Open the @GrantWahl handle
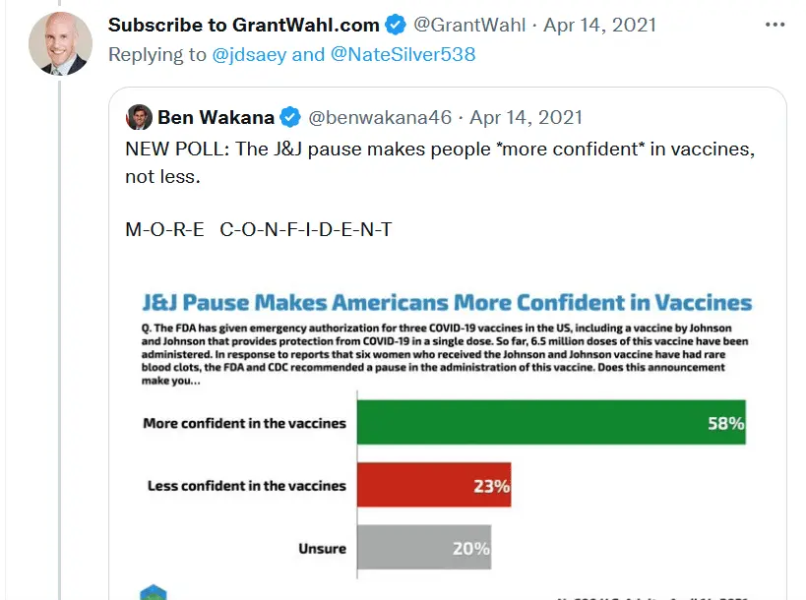 pyautogui.click(x=468, y=25)
